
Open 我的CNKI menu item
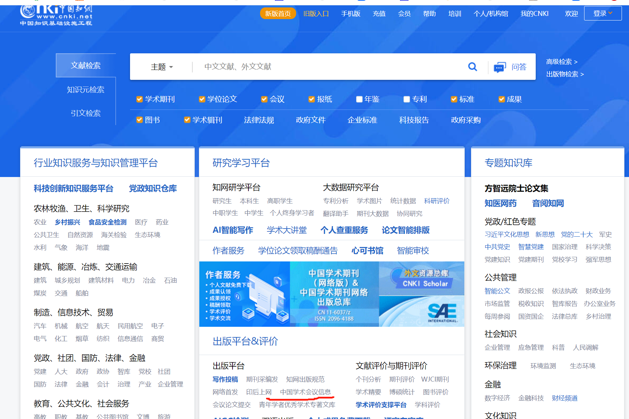pyautogui.click(x=534, y=13)
